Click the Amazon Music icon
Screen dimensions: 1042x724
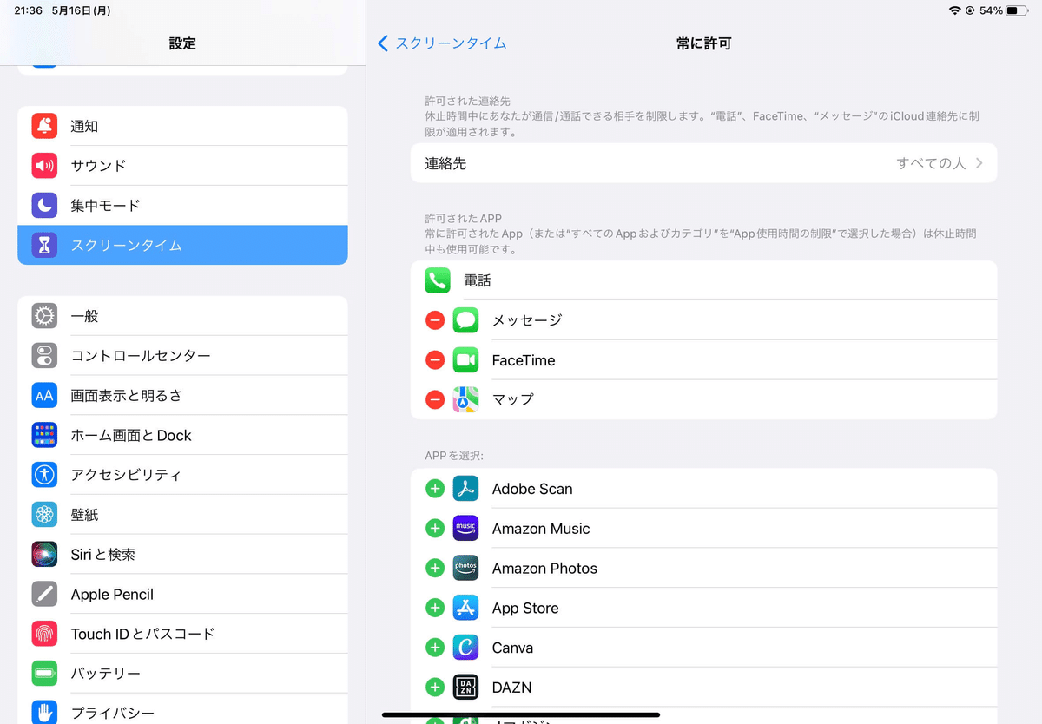pyautogui.click(x=465, y=528)
